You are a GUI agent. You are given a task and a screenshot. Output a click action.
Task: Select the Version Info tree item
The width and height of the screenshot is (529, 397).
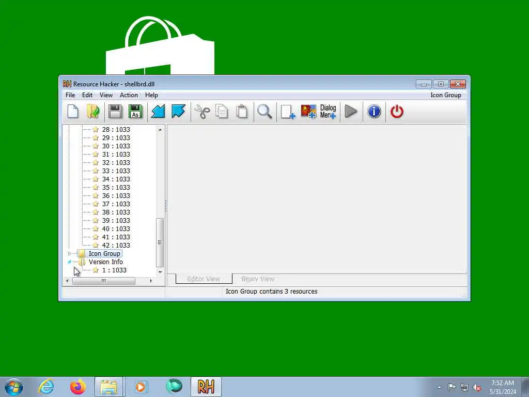[105, 262]
